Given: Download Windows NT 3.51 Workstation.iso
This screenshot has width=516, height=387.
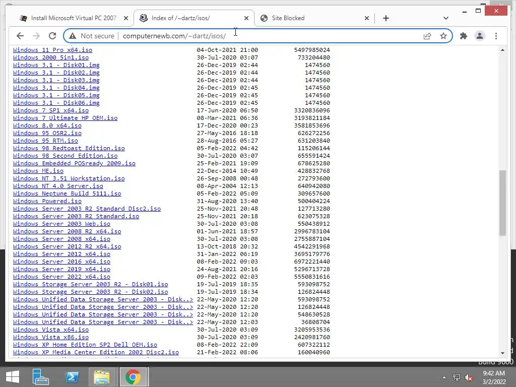Looking at the screenshot, I should tap(69, 179).
